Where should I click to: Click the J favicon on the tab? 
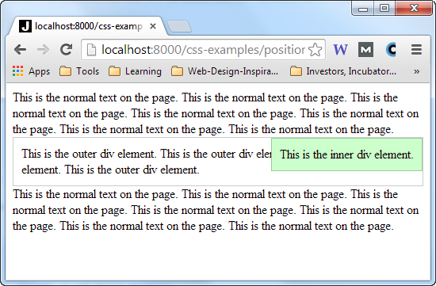coord(25,26)
